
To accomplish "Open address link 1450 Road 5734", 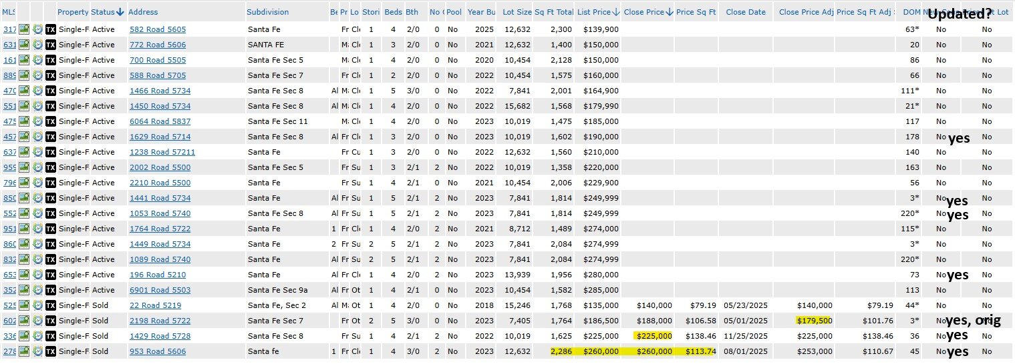I will point(160,106).
